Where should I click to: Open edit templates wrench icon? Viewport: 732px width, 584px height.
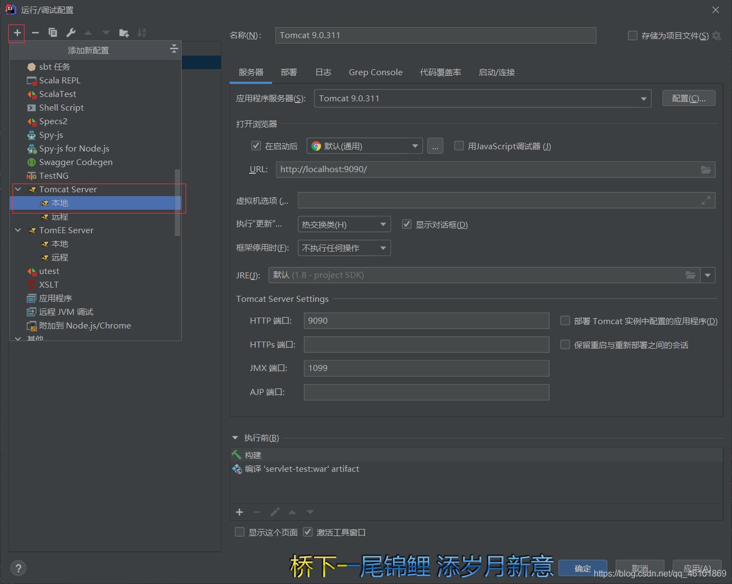[71, 33]
